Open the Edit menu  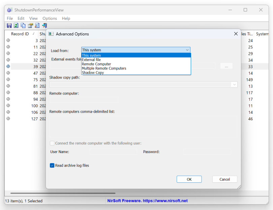21,18
